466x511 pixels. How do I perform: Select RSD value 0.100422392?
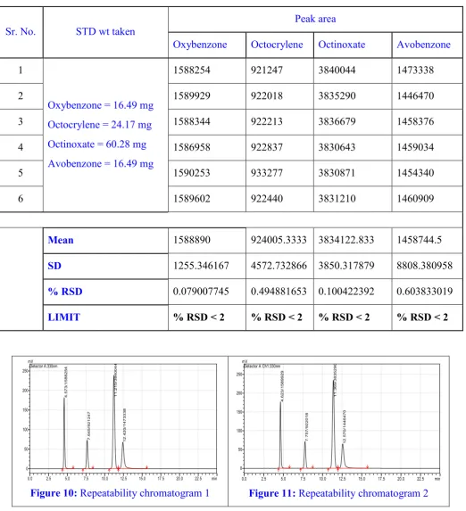point(345,292)
